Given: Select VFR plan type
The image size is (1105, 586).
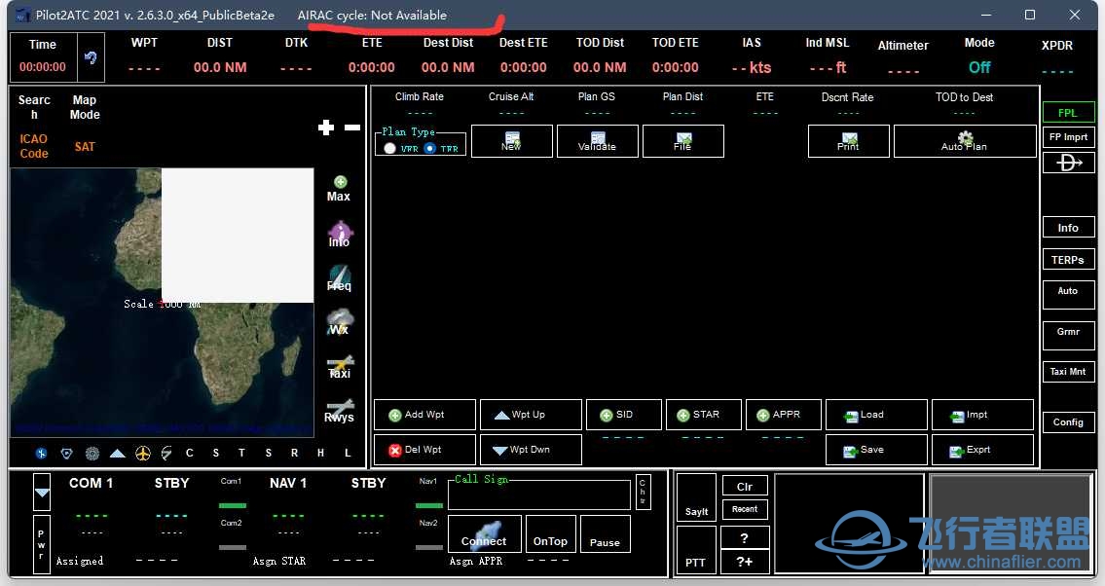Looking at the screenshot, I should (389, 148).
